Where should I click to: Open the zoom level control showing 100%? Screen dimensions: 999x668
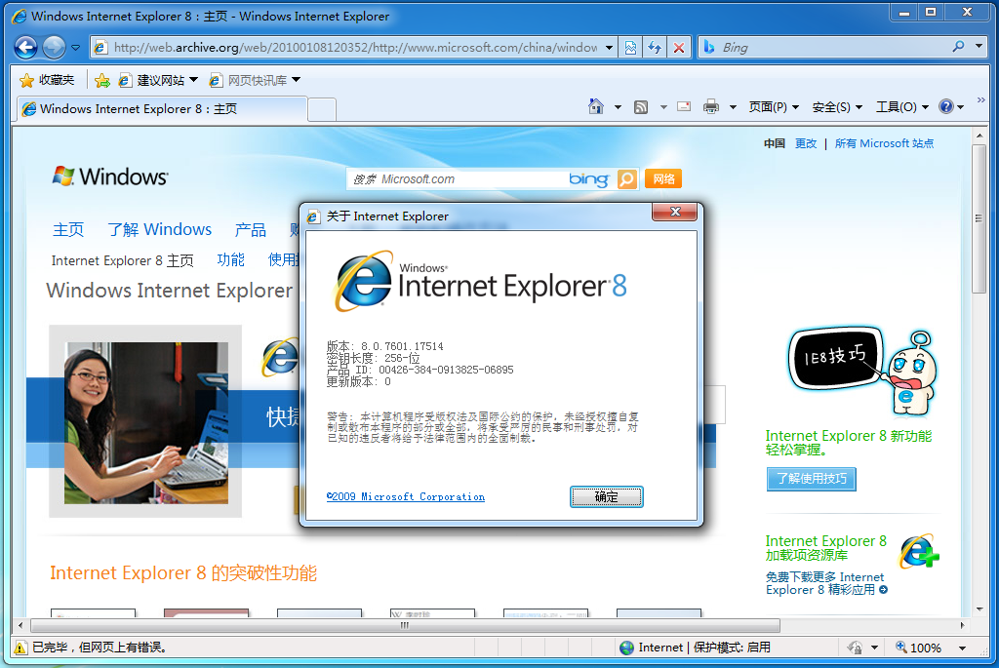click(x=922, y=647)
